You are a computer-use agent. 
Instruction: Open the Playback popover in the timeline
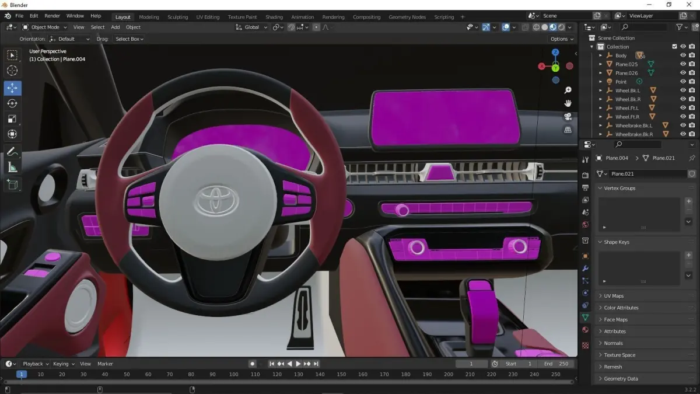pos(36,364)
